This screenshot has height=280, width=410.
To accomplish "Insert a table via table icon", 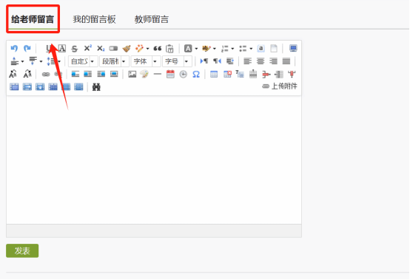I will (x=214, y=75).
